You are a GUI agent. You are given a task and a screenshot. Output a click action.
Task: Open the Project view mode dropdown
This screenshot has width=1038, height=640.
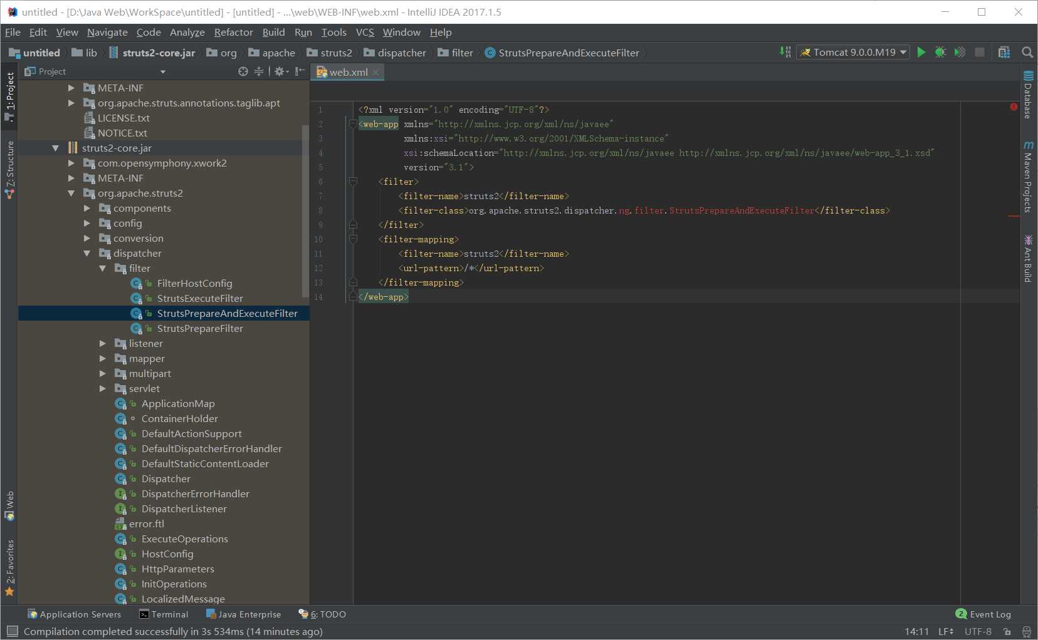click(x=163, y=72)
